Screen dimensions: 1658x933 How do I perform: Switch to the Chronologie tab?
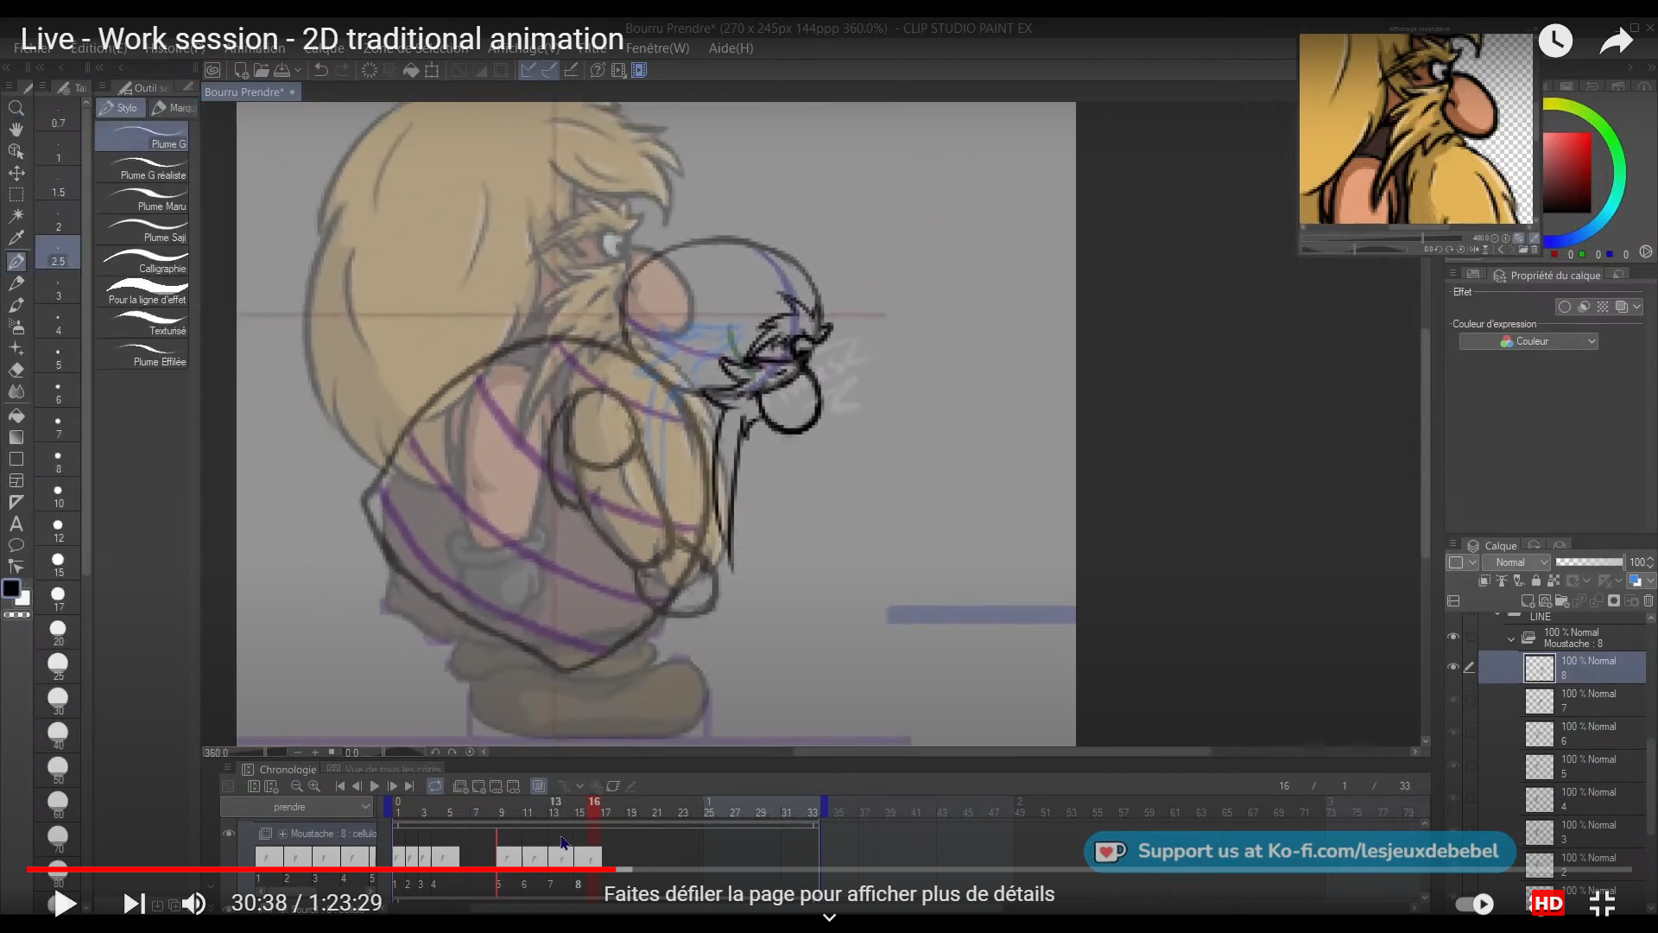[x=280, y=769]
